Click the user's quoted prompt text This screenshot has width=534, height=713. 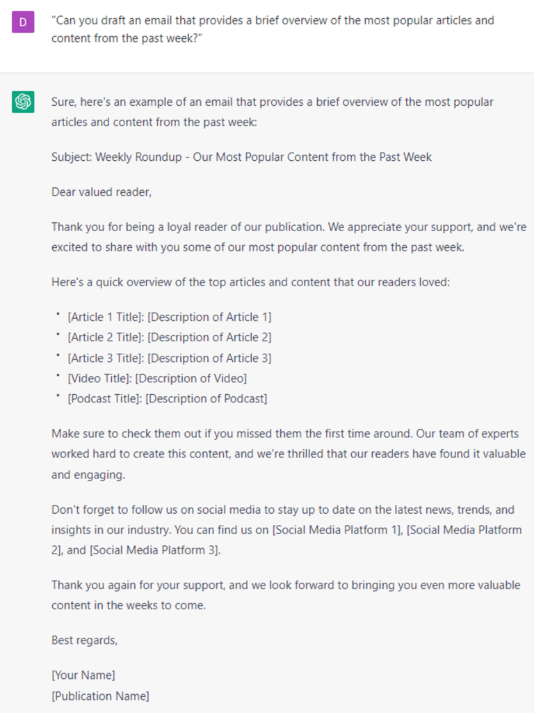(273, 29)
